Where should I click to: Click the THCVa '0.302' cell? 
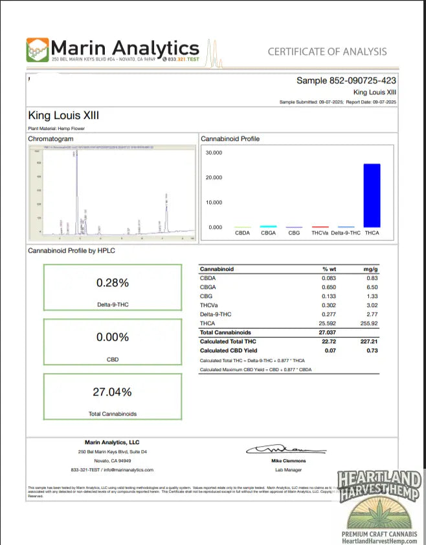(329, 305)
